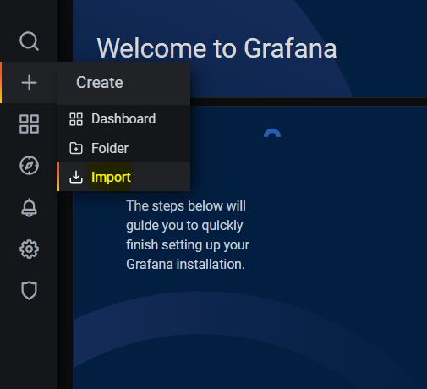Click the folder icon next to Folder
Screen dimensions: 427x389
coord(76,148)
